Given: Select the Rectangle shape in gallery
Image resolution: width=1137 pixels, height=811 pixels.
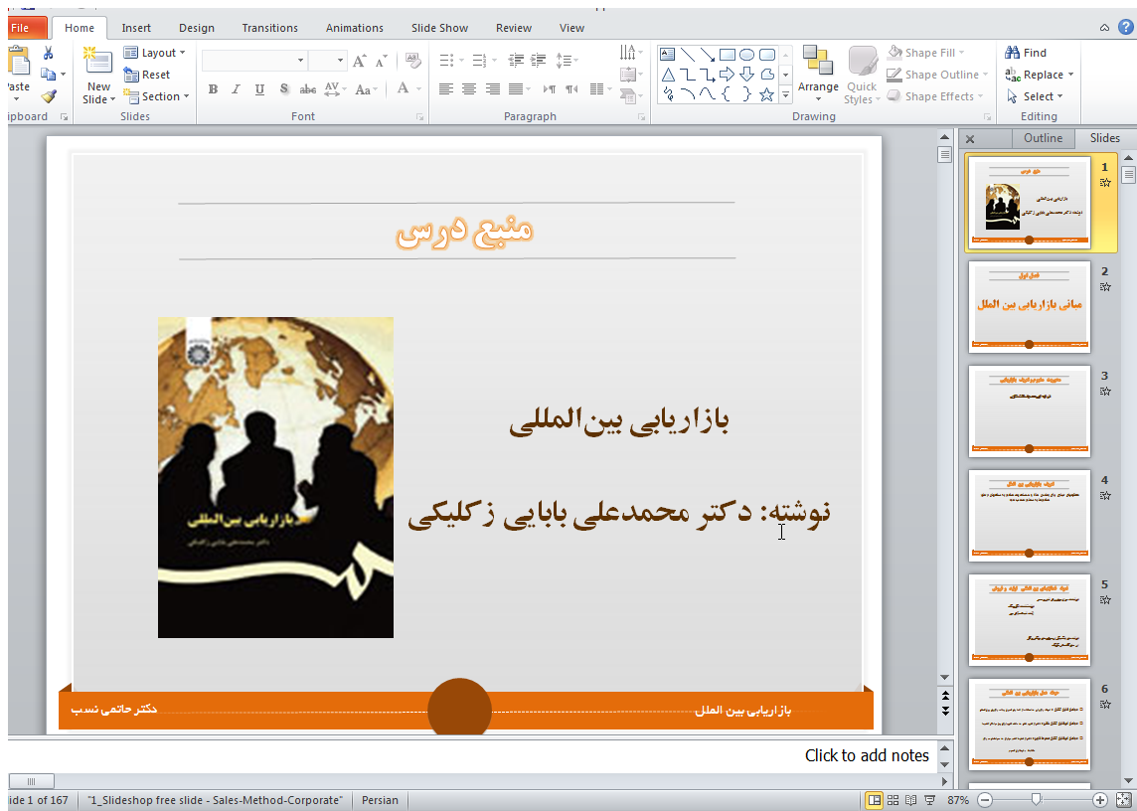Looking at the screenshot, I should pyautogui.click(x=728, y=55).
